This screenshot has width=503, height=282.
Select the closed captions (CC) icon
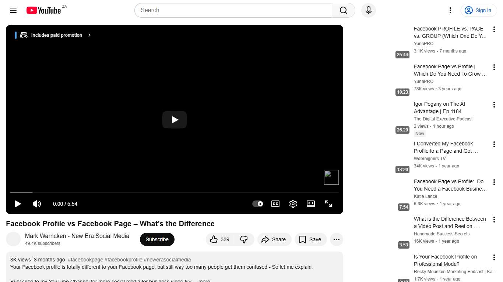[x=275, y=204]
